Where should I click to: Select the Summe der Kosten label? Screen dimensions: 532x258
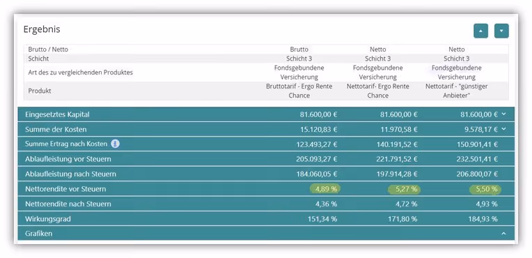coord(56,130)
